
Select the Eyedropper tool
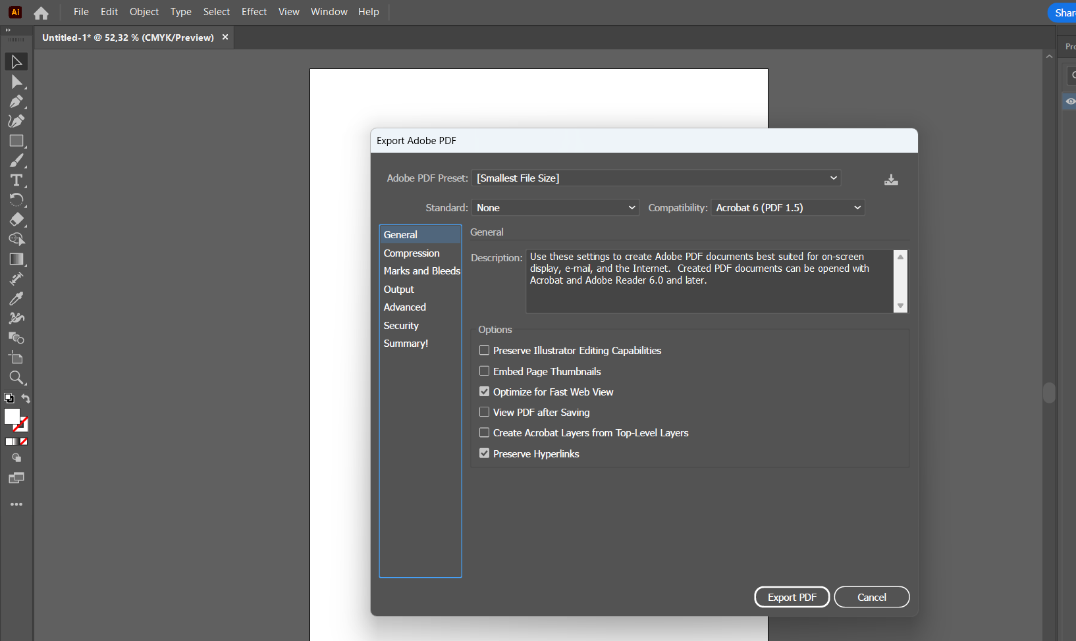tap(16, 299)
